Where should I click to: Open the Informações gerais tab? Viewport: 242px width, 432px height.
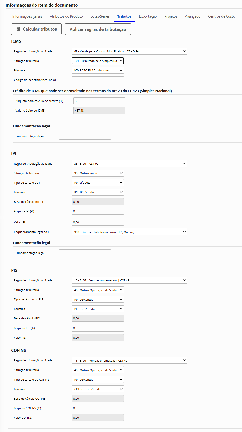click(27, 16)
